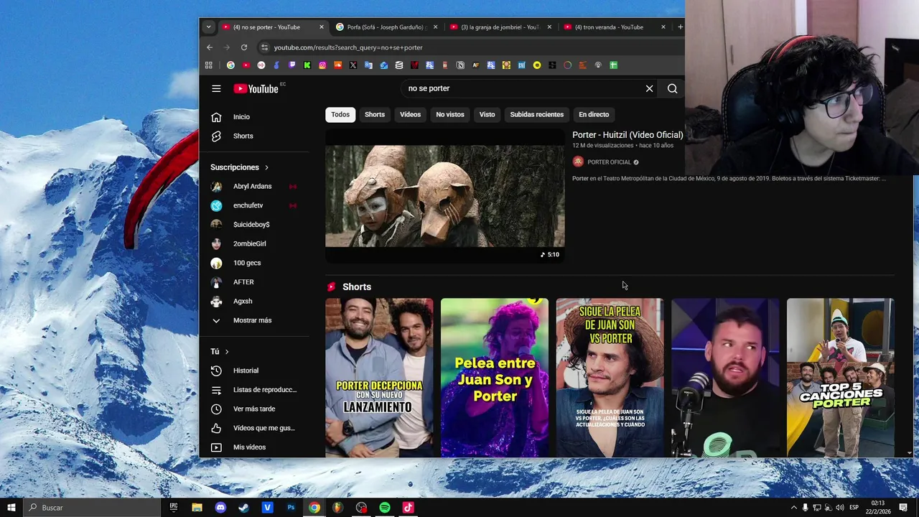
Task: Select the Visto filter chip
Action: click(x=487, y=114)
